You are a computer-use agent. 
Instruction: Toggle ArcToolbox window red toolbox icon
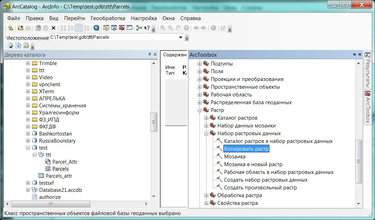(x=121, y=28)
